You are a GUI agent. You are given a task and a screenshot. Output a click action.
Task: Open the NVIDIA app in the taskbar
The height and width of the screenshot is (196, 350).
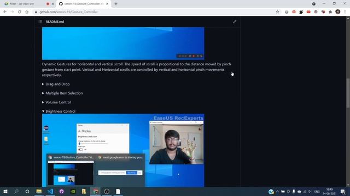tap(73, 191)
